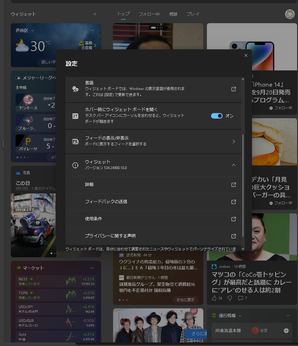Close the 設定 dialog
Image resolution: width=298 pixels, height=346 pixels.
point(246,55)
